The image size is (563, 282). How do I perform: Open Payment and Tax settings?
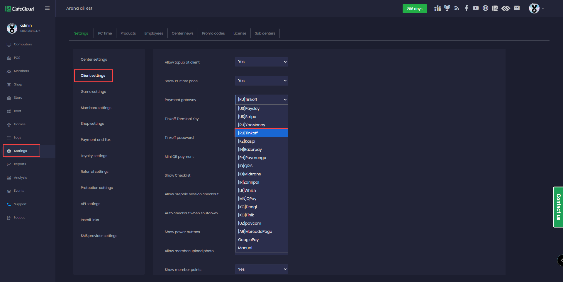pyautogui.click(x=96, y=140)
